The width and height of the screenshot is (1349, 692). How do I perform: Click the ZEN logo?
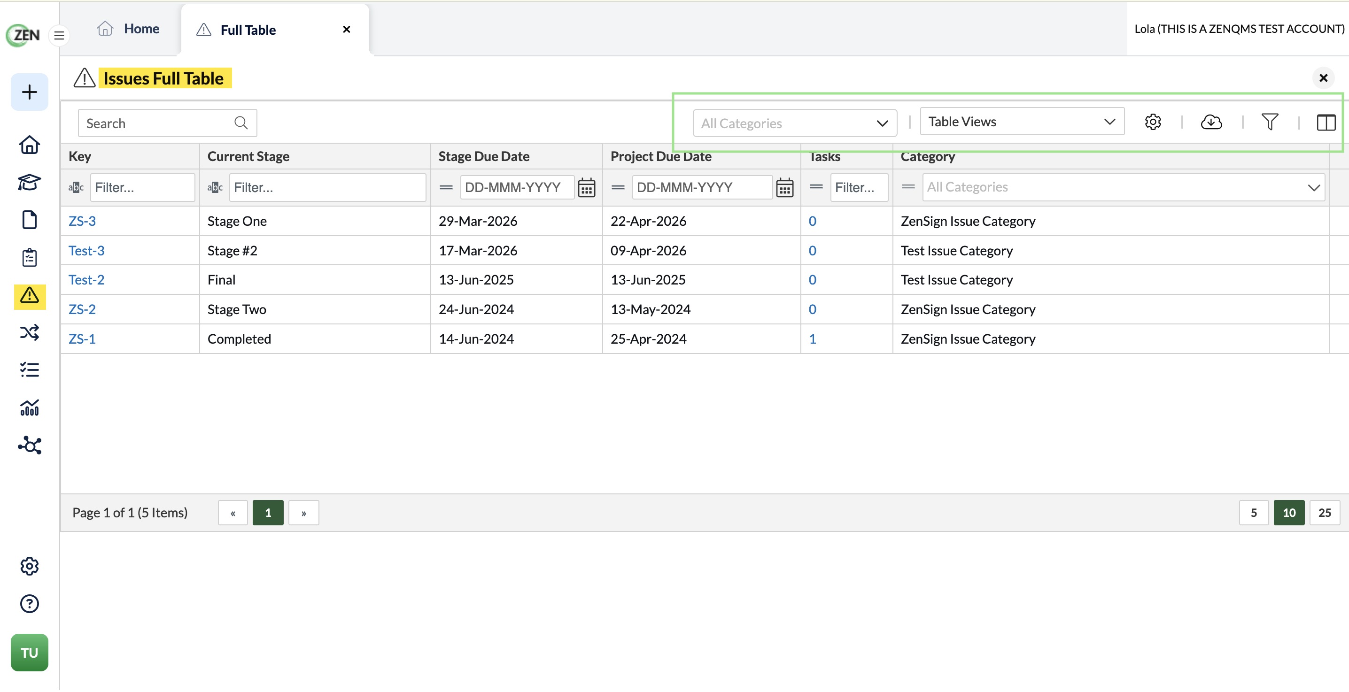pos(23,35)
